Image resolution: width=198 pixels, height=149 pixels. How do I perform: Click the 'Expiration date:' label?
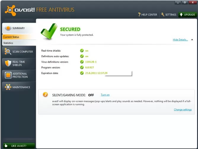(x=50, y=73)
